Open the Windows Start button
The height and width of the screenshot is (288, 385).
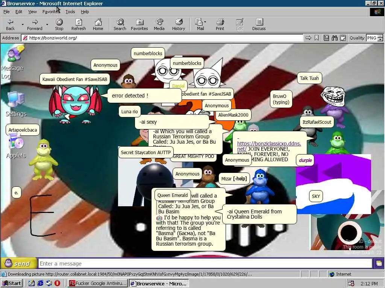pos(12,283)
